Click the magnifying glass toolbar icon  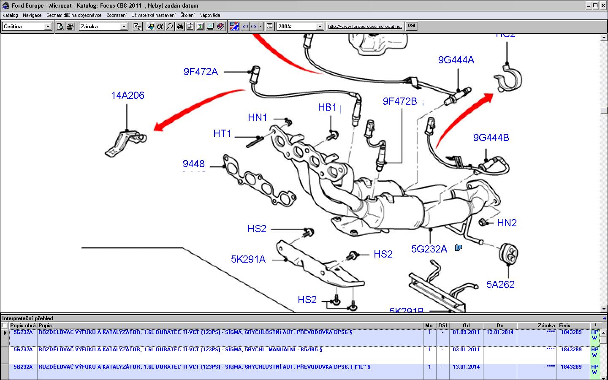click(x=170, y=27)
